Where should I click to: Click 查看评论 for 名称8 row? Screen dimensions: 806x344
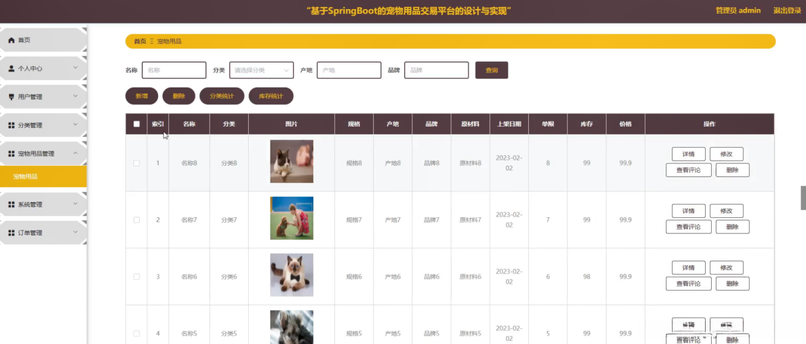click(689, 170)
